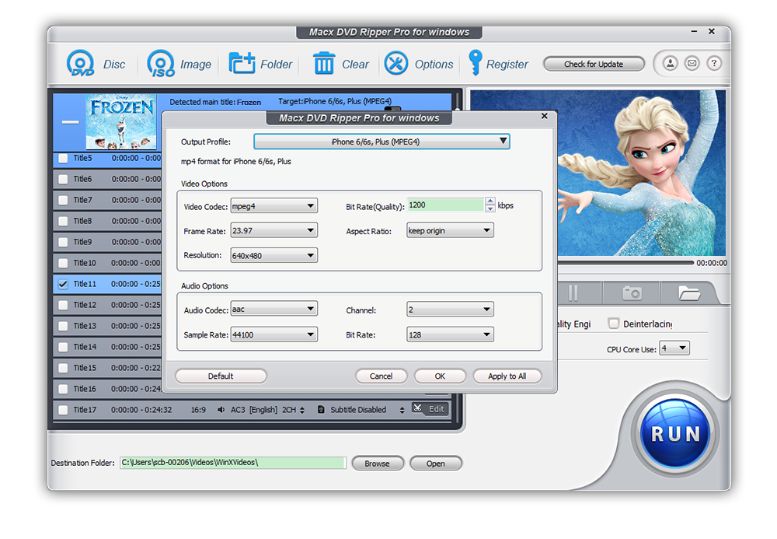
Task: Open the Output Profile dropdown
Action: tap(382, 142)
